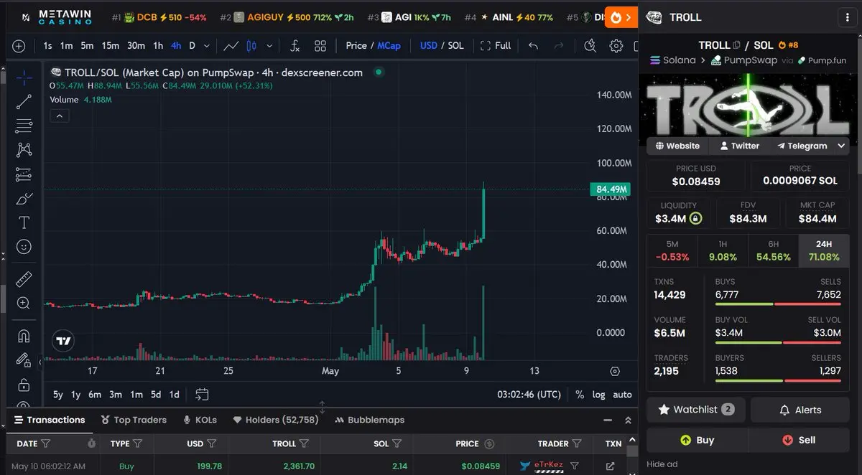The width and height of the screenshot is (862, 475).
Task: Switch chart to MCap mode
Action: (389, 45)
